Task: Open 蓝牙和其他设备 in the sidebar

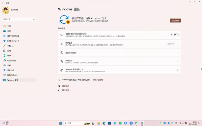Action: pyautogui.click(x=13, y=36)
